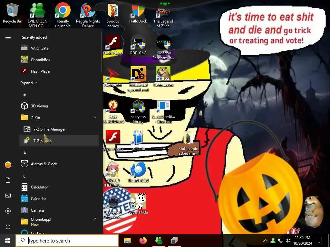This screenshot has height=247, width=330.
Task: Open 7-Zip Help entry
Action: [x=59, y=141]
